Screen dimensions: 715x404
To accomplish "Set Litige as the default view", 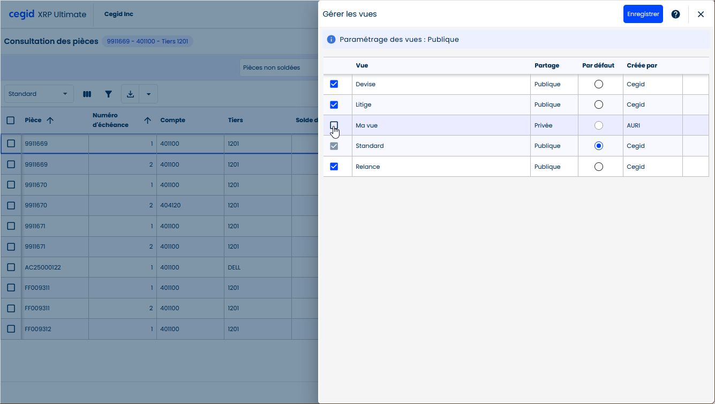I will [x=599, y=104].
